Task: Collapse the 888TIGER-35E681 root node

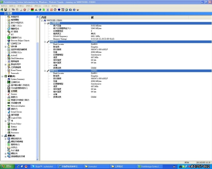Action: point(42,20)
